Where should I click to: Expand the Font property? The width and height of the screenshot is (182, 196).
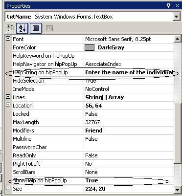(8, 39)
